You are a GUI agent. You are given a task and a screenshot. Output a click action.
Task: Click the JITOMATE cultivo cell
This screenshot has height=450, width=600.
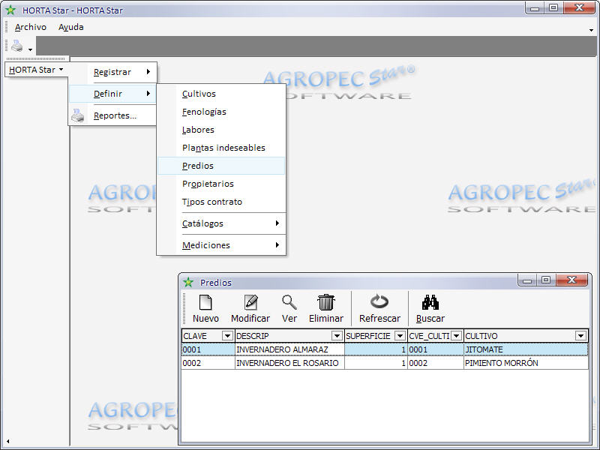coord(526,349)
